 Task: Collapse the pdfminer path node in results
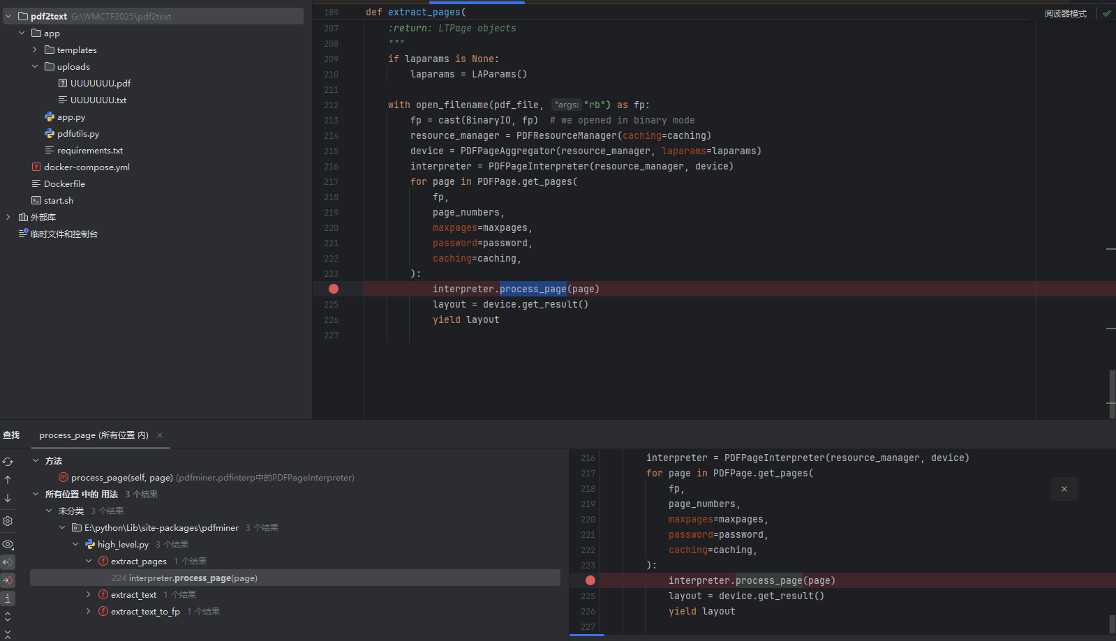pyautogui.click(x=62, y=527)
